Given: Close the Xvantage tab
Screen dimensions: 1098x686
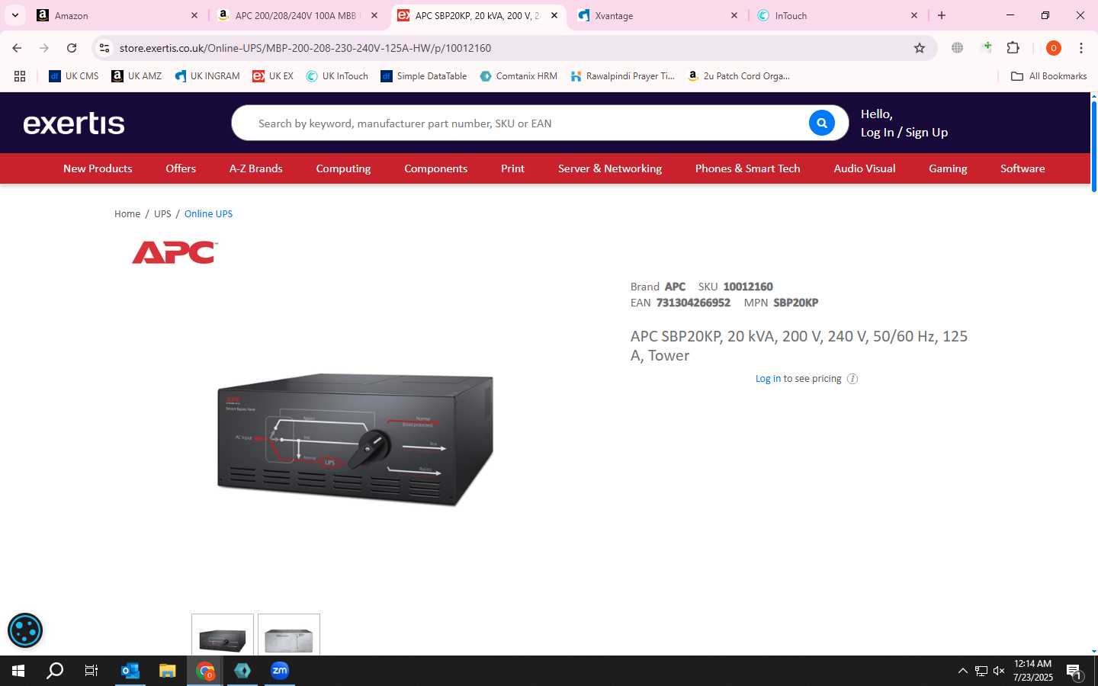Looking at the screenshot, I should click(x=734, y=15).
